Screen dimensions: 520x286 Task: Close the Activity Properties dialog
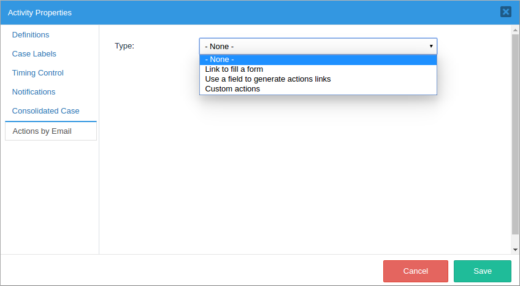(505, 12)
